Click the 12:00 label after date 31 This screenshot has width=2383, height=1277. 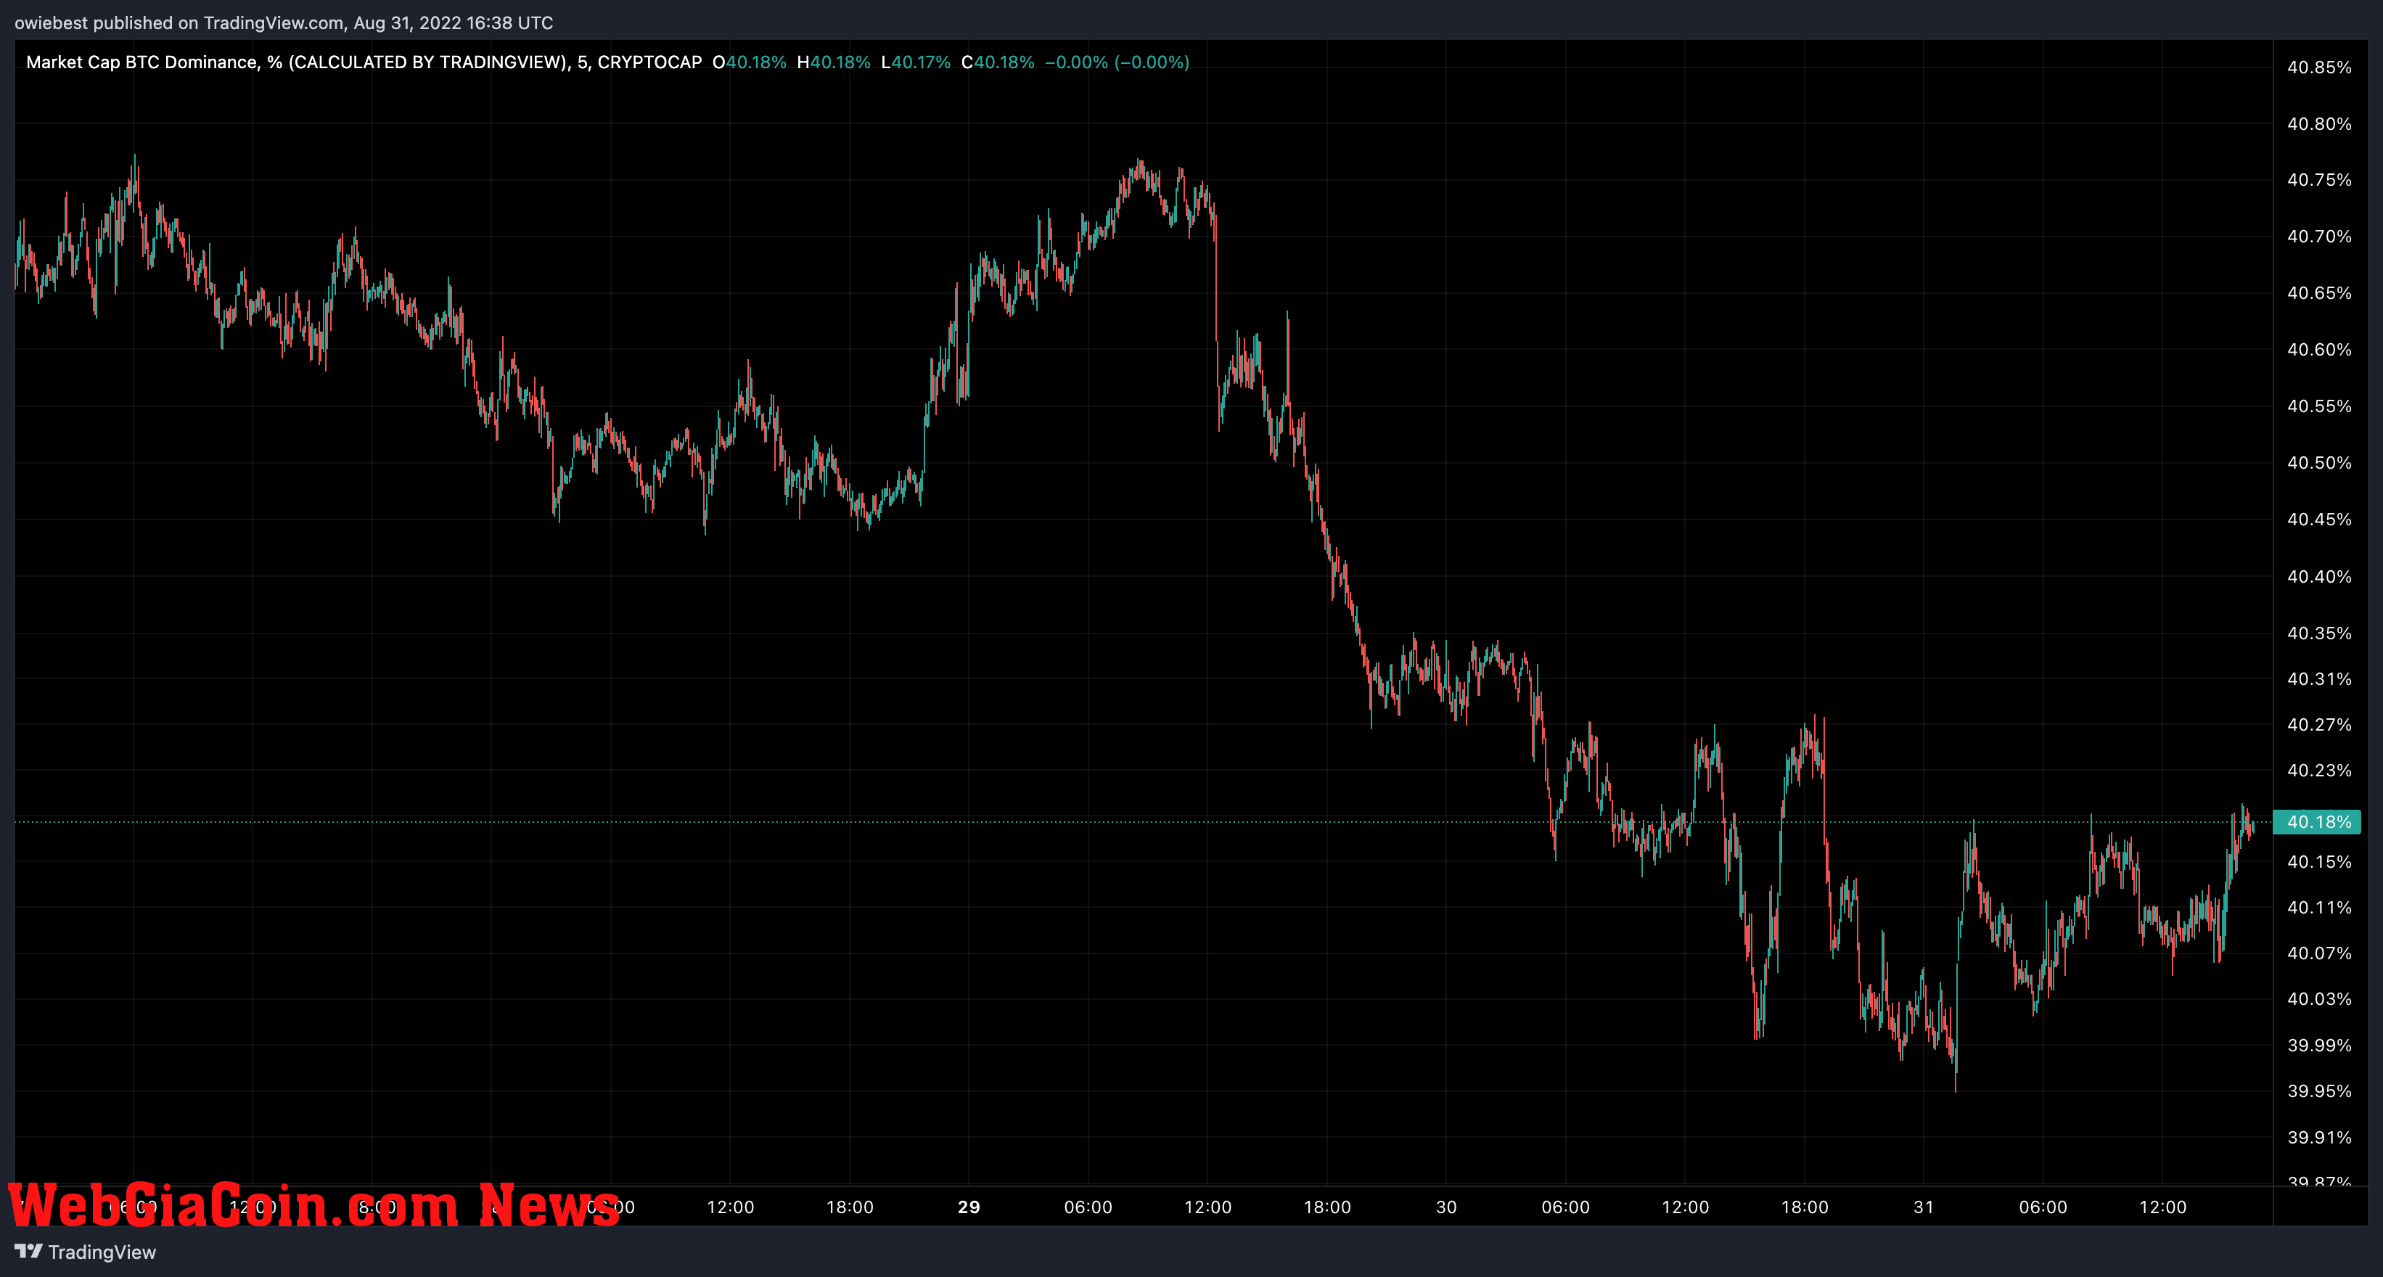[x=2162, y=1206]
